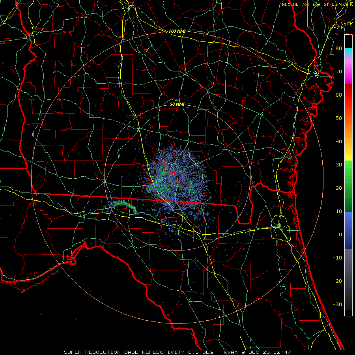
Task: Click the "12:47" timestamp text
Action: click(x=282, y=352)
